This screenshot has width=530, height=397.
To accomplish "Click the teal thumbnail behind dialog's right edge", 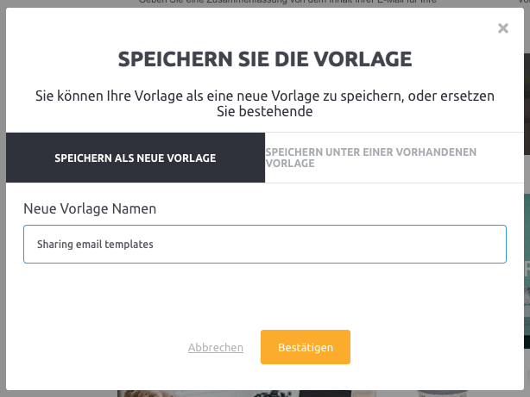I will [527, 264].
